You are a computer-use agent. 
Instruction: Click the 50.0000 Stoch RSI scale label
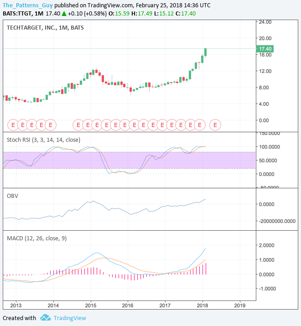tap(268, 160)
